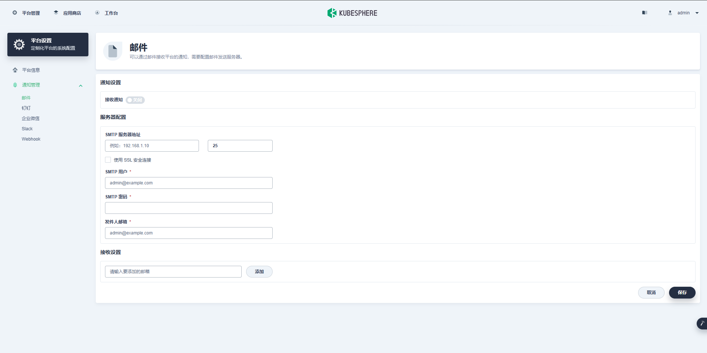Click the 发件人邮箱 input field
707x353 pixels.
point(189,233)
